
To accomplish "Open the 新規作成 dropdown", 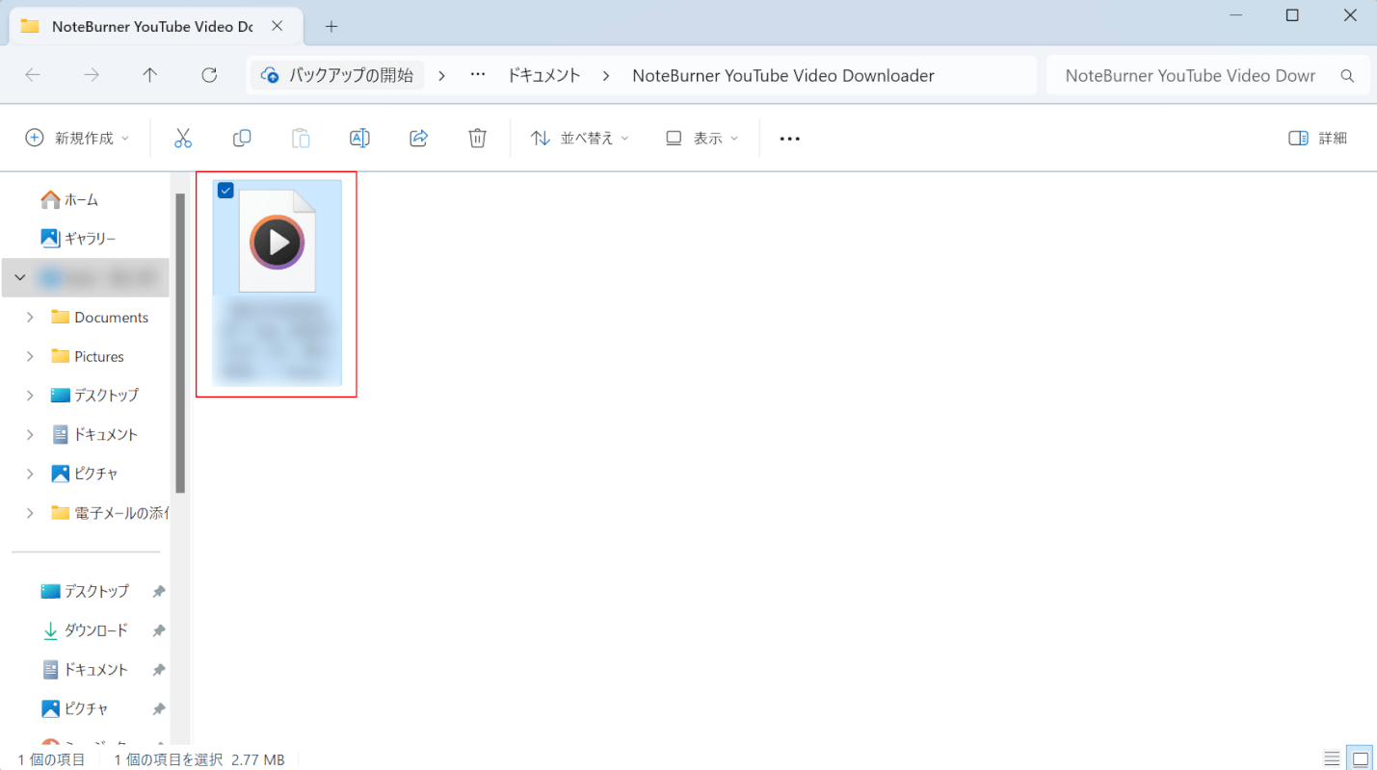I will [77, 139].
